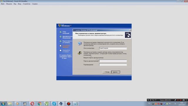Open Skype from the taskbar

click(x=54, y=104)
